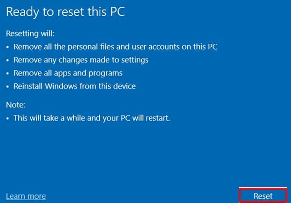Select the 'Ready to reset this PC' heading
Screen dimensions: 291x203
pyautogui.click(x=65, y=12)
